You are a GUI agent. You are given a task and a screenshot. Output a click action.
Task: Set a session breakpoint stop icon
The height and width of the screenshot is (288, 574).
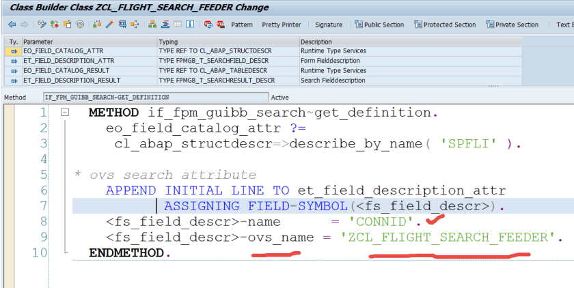point(208,25)
